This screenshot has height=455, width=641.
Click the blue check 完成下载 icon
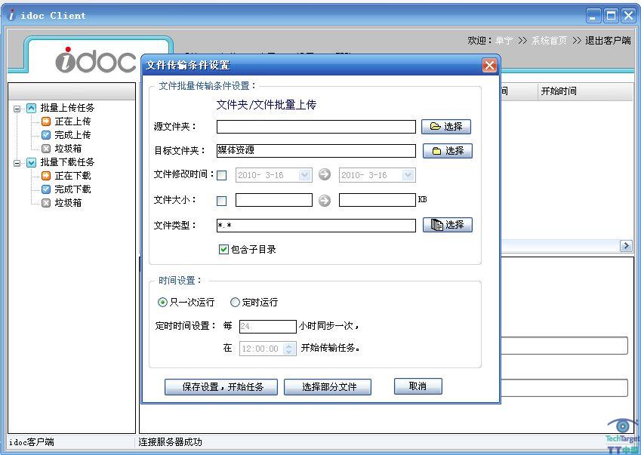[46, 189]
